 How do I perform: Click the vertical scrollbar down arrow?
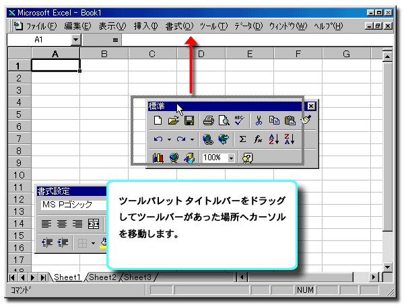click(x=388, y=267)
